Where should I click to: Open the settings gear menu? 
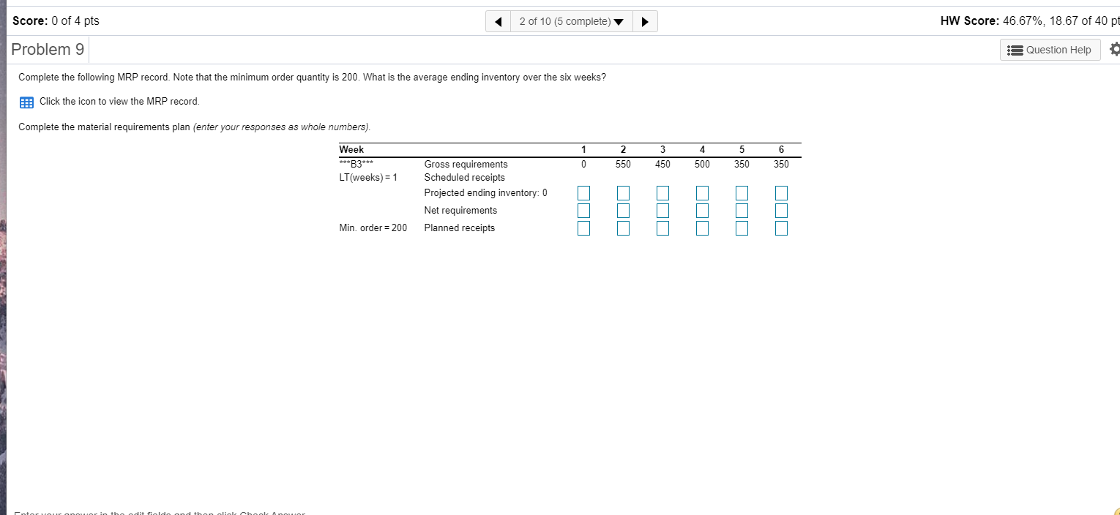1114,49
